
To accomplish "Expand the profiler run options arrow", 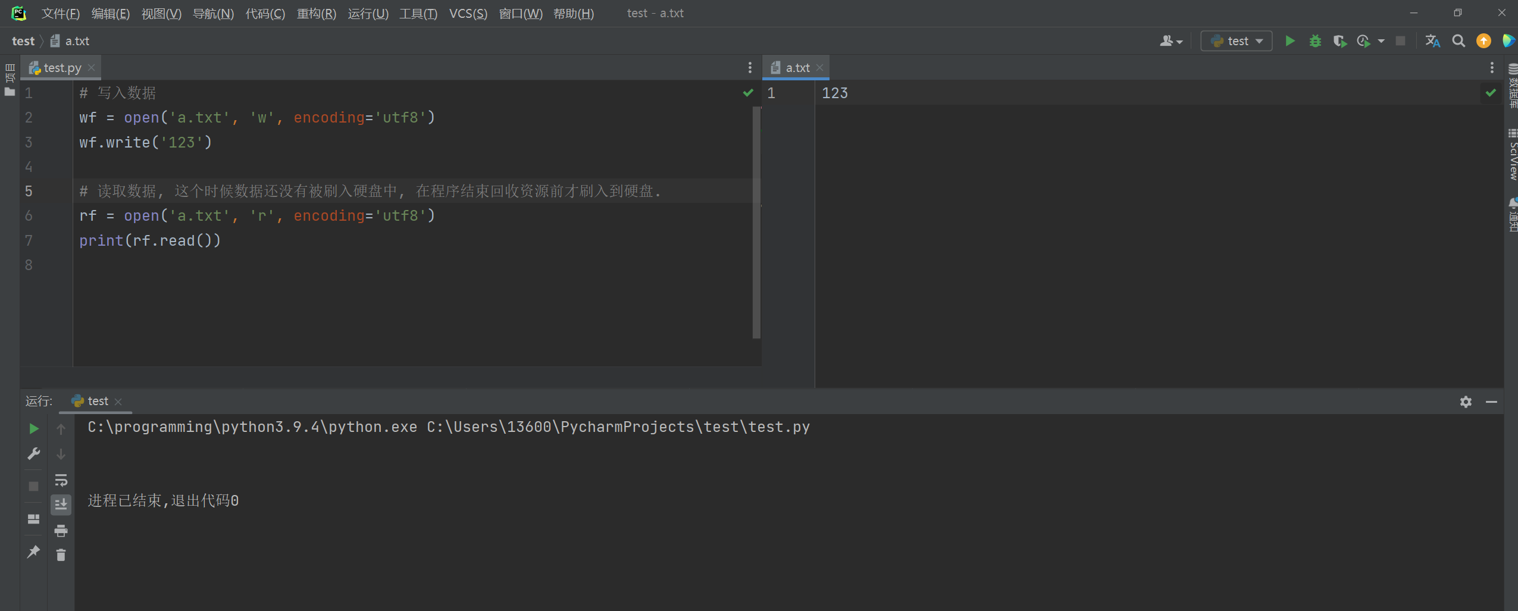I will coord(1381,41).
